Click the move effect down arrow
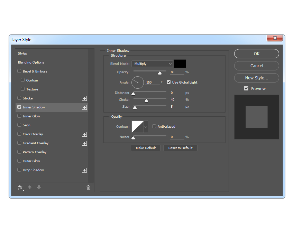The image size is (294, 233). point(39,187)
